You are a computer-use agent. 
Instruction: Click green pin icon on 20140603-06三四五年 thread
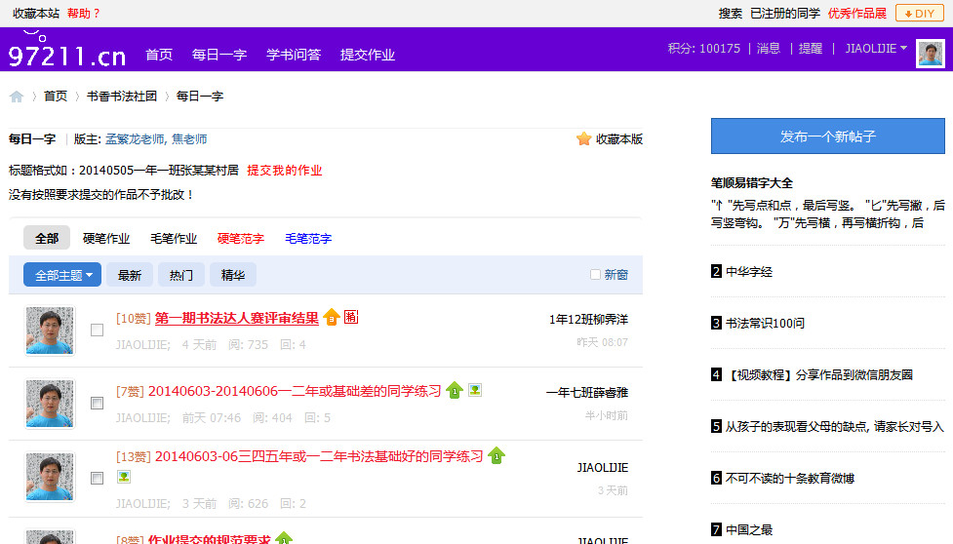tap(496, 455)
